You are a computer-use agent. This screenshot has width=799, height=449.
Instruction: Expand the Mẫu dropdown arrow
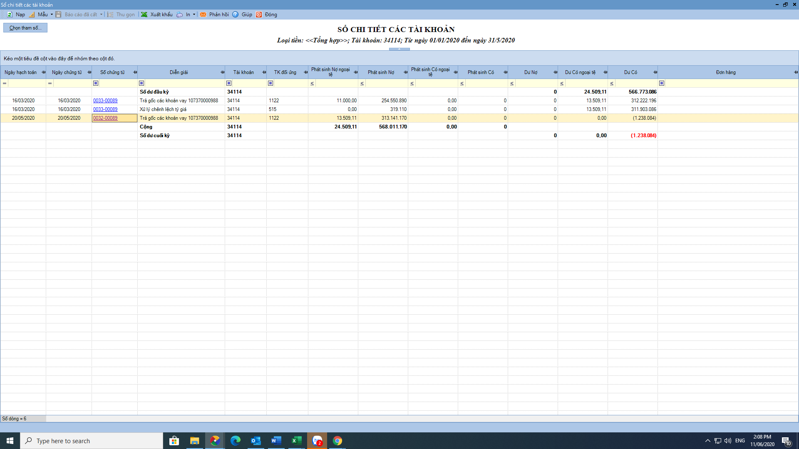point(52,15)
